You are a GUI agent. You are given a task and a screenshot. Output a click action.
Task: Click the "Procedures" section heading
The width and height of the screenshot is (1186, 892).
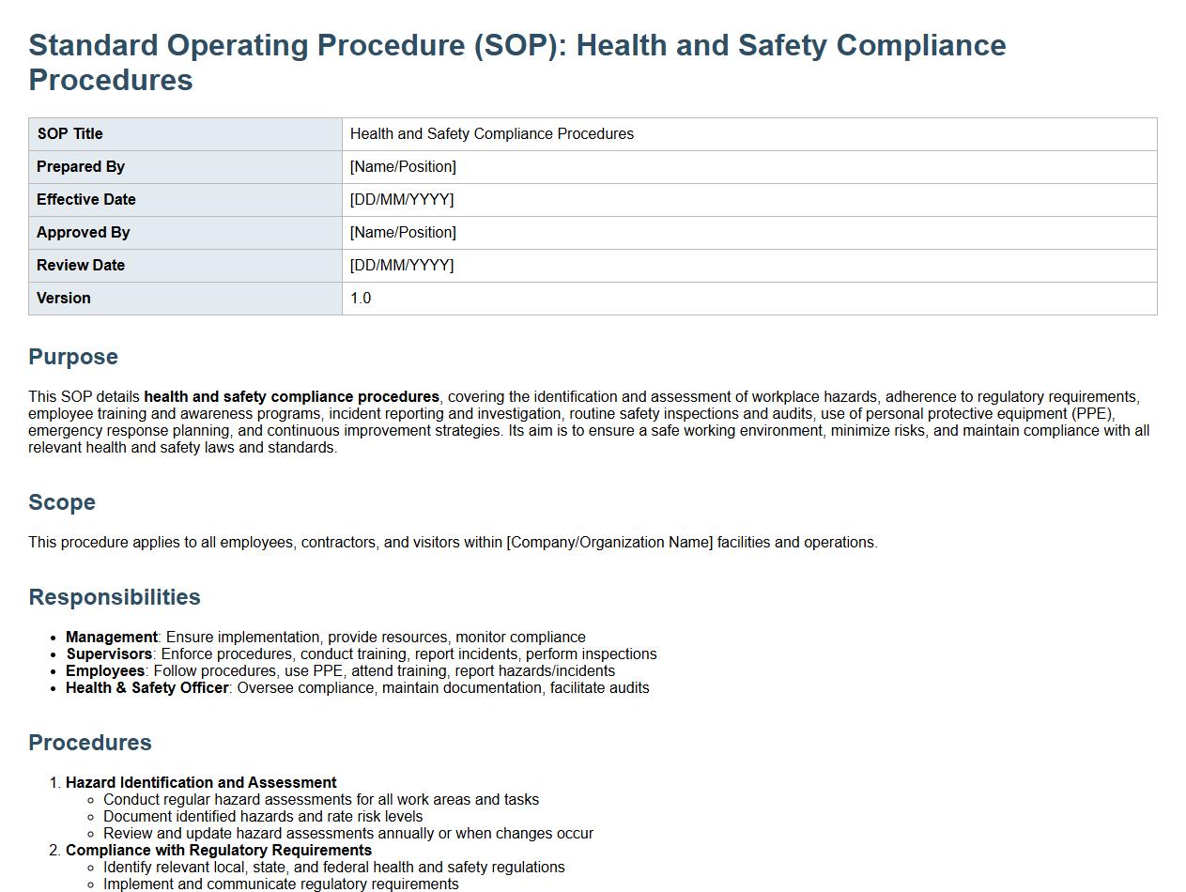(x=90, y=743)
